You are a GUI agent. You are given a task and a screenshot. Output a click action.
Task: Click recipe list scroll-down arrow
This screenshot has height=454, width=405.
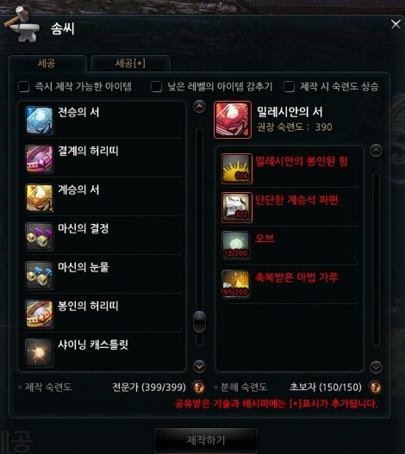[x=200, y=366]
